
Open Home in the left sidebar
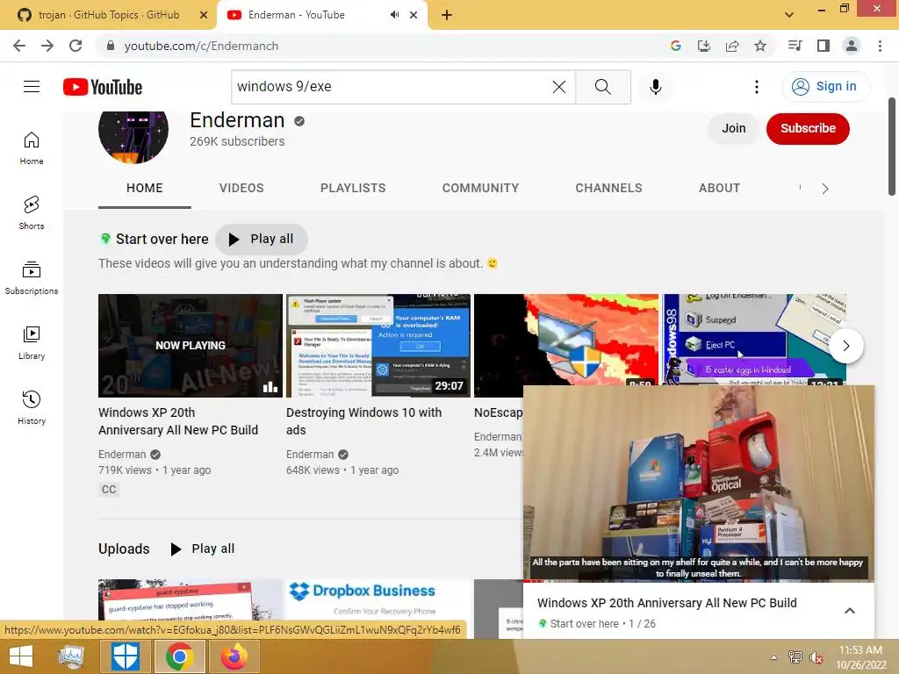coord(32,147)
